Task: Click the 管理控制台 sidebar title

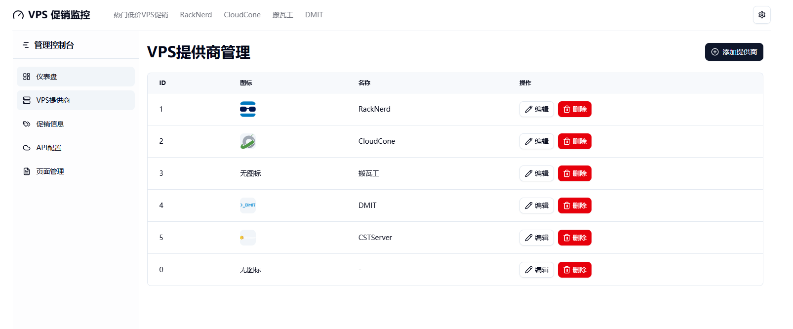Action: (x=54, y=45)
